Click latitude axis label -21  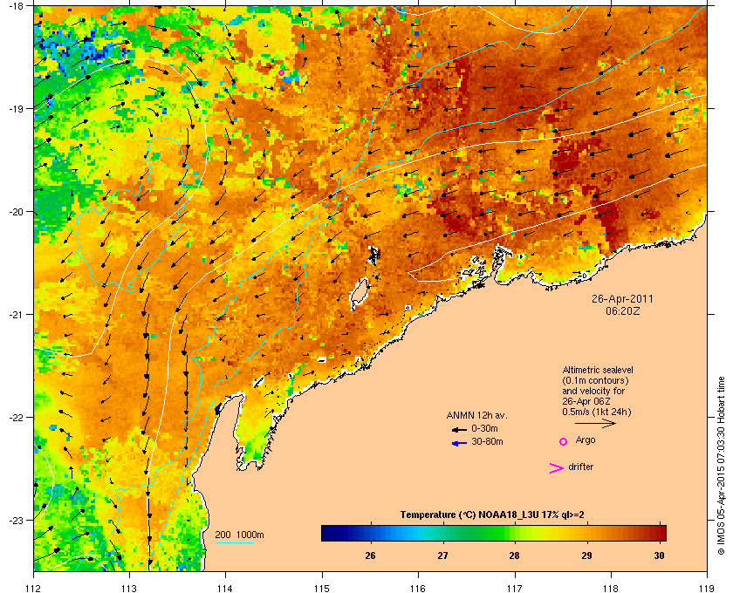pos(16,315)
